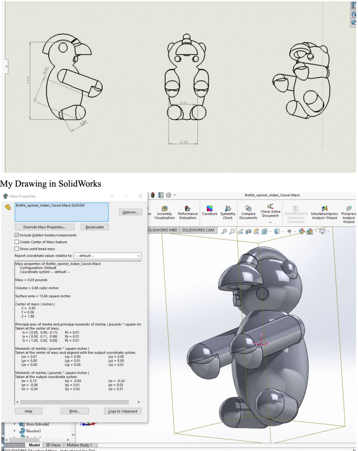The height and width of the screenshot is (451, 358).
Task: Click Copy to Clipboard button
Action: point(122,411)
